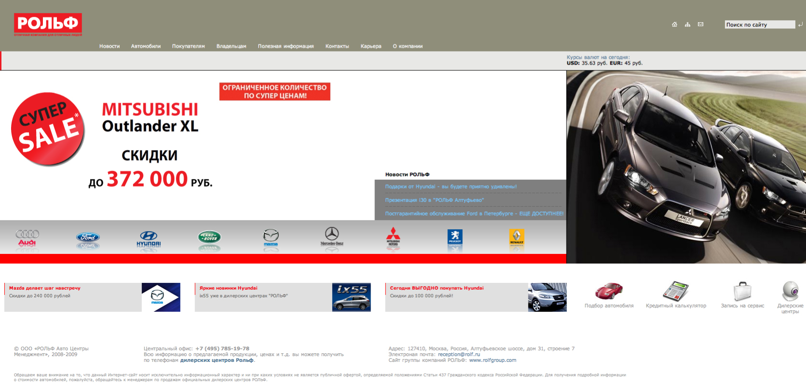Select the Audi brand logo
The height and width of the screenshot is (386, 806).
[x=27, y=238]
